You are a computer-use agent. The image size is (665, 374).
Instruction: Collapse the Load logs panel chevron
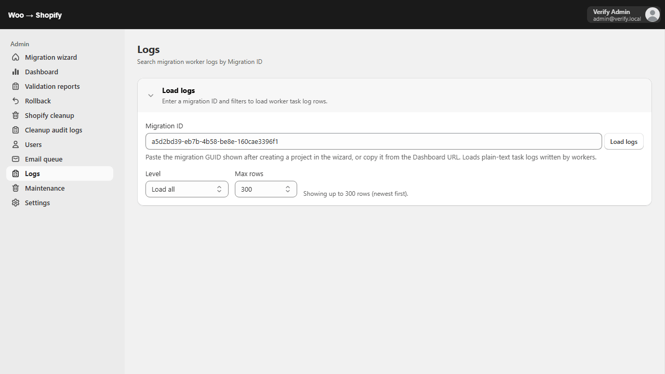[151, 96]
